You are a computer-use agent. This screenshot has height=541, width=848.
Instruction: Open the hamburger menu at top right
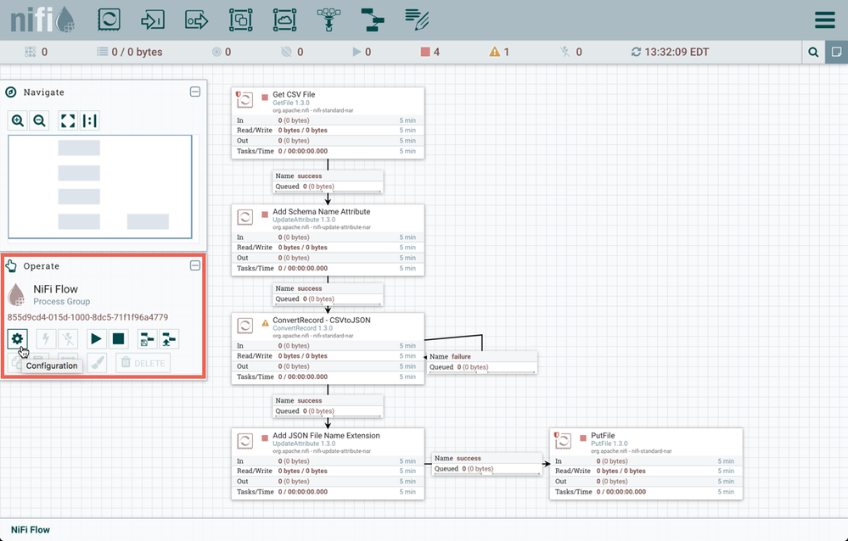[824, 19]
